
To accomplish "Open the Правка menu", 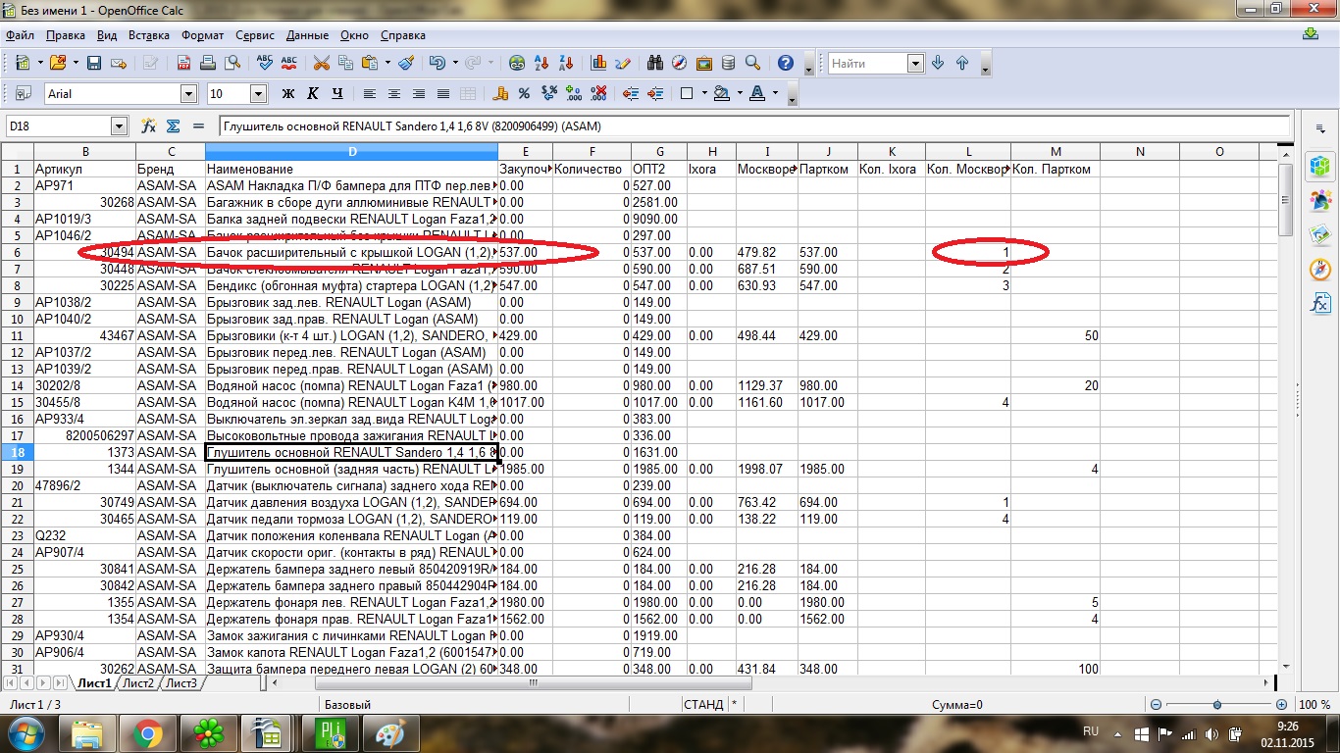I will click(66, 35).
